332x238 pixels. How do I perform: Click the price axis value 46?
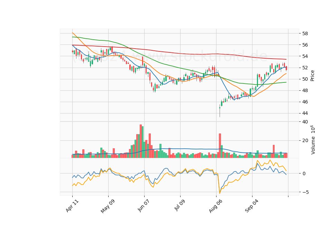click(305, 102)
